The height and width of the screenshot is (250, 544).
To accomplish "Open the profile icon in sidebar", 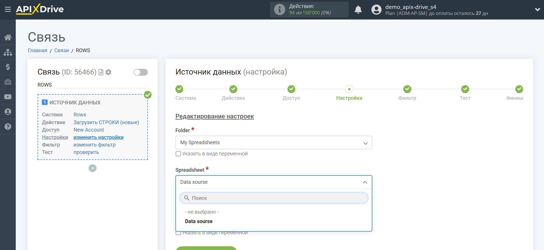I will coord(8,112).
